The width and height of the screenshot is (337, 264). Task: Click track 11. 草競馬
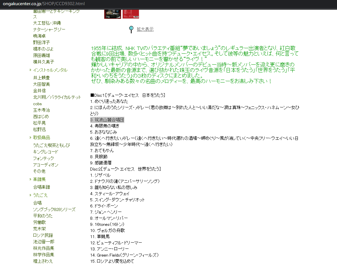click(x=100, y=236)
